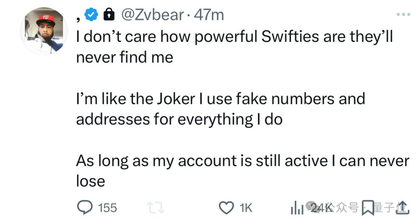Screen dimensions: 420x224
Task: Open the @Zvbear profile handle
Action: [x=152, y=15]
